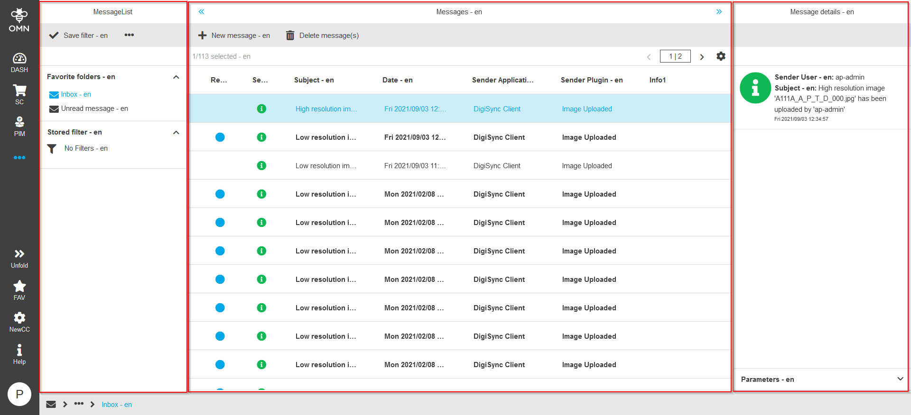Go to next page of messages
The height and width of the screenshot is (415, 911).
[702, 57]
